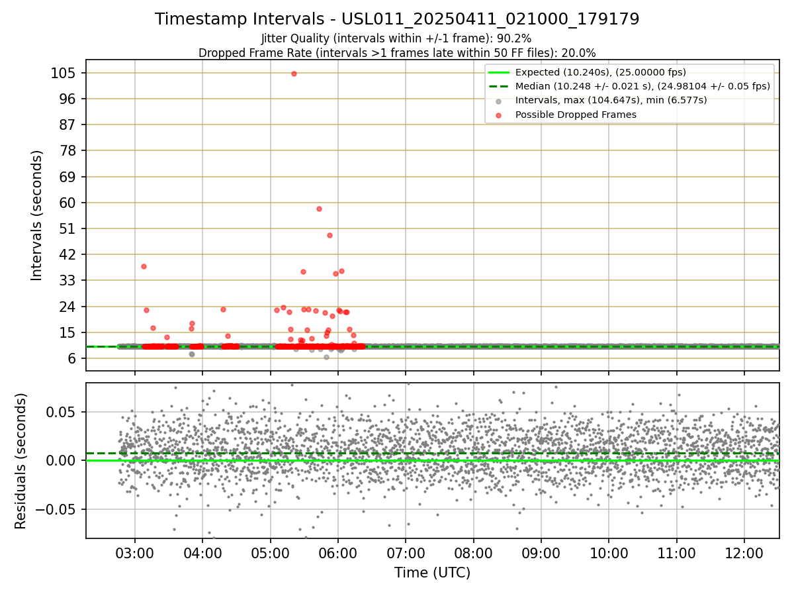The image size is (794, 596).
Task: Click the y-axis tick label '15'
Action: (68, 332)
